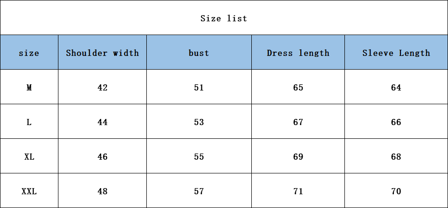448x208 pixels.
Task: Click the M size row label
Action: click(x=29, y=87)
